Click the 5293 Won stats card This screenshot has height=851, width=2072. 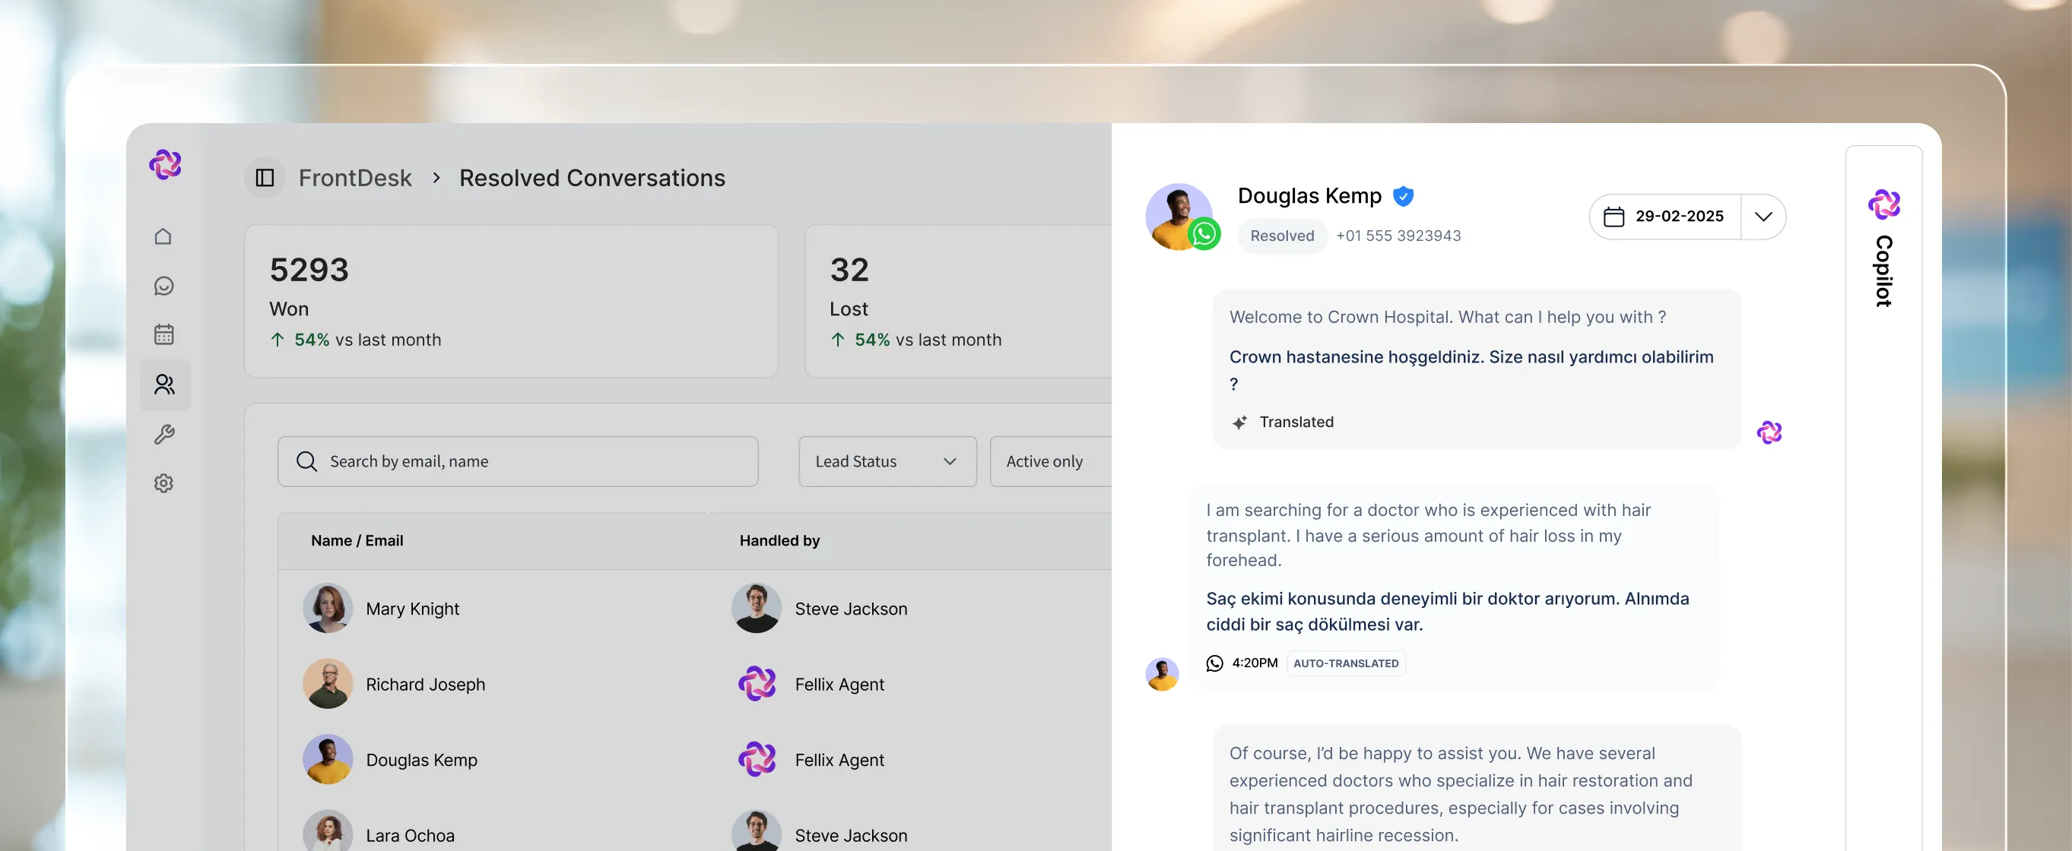[x=512, y=302]
